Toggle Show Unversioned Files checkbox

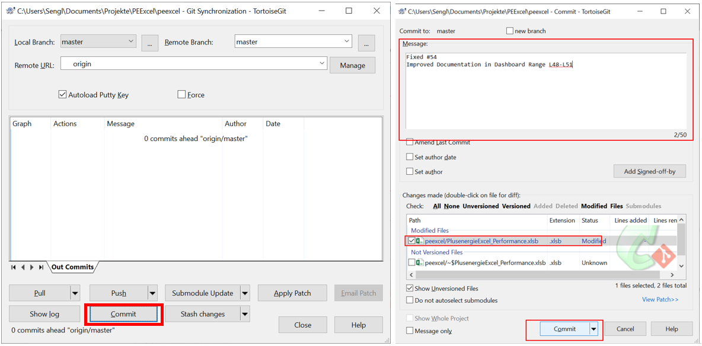click(x=409, y=289)
